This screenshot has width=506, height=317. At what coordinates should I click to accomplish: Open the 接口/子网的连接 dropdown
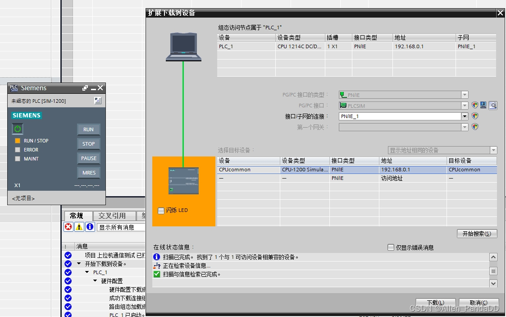click(x=465, y=116)
